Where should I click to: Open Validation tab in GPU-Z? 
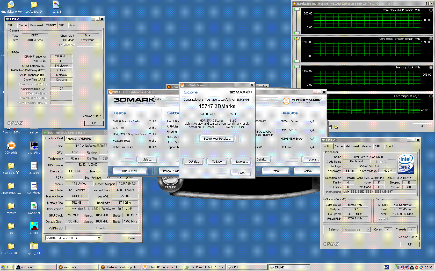tap(85, 139)
